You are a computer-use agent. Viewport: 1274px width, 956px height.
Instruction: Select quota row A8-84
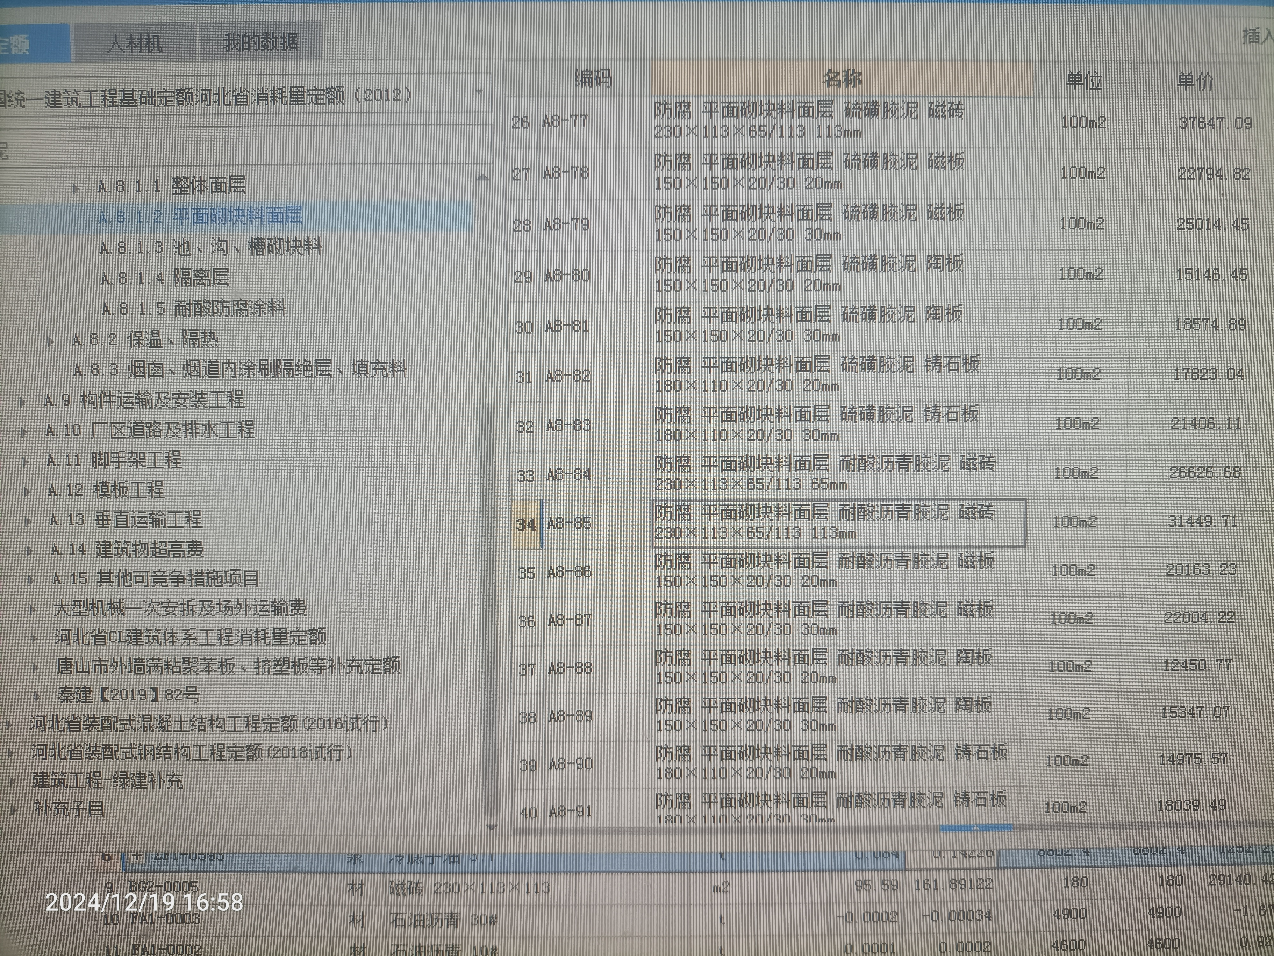[x=878, y=474]
